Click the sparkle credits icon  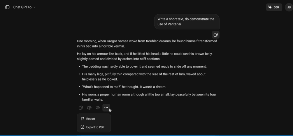(270, 7)
